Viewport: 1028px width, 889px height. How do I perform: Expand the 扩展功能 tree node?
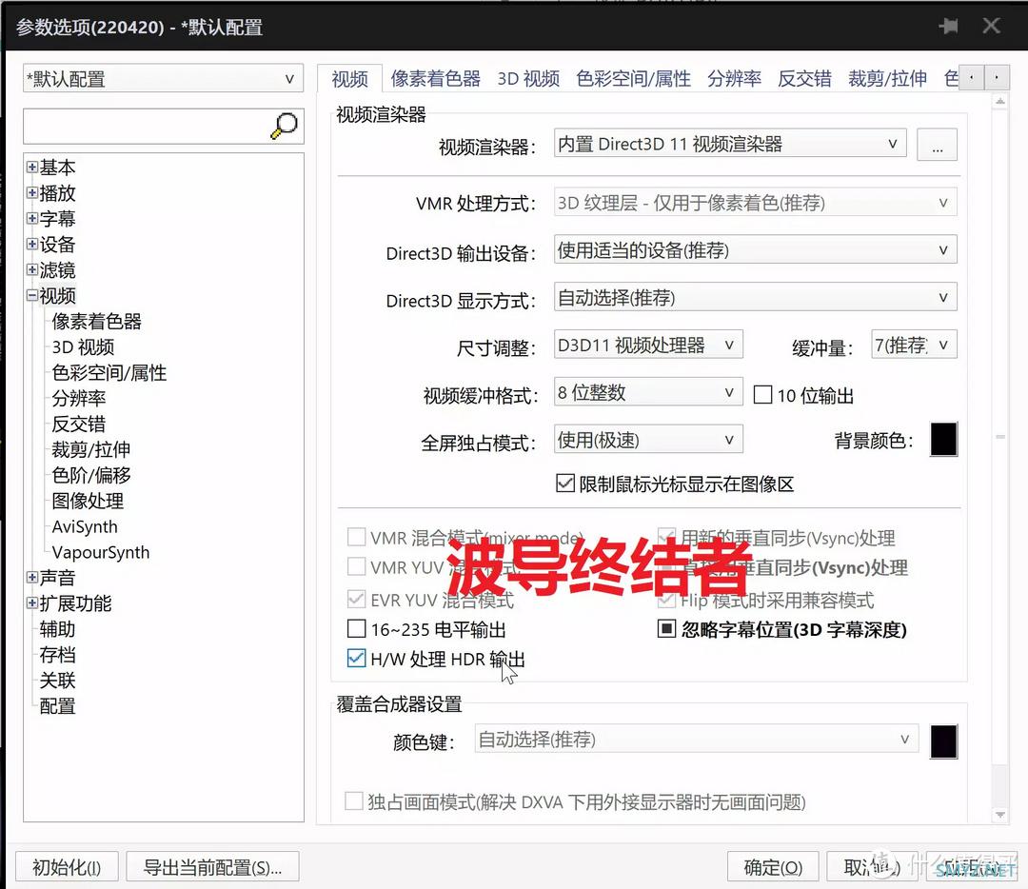coord(32,603)
